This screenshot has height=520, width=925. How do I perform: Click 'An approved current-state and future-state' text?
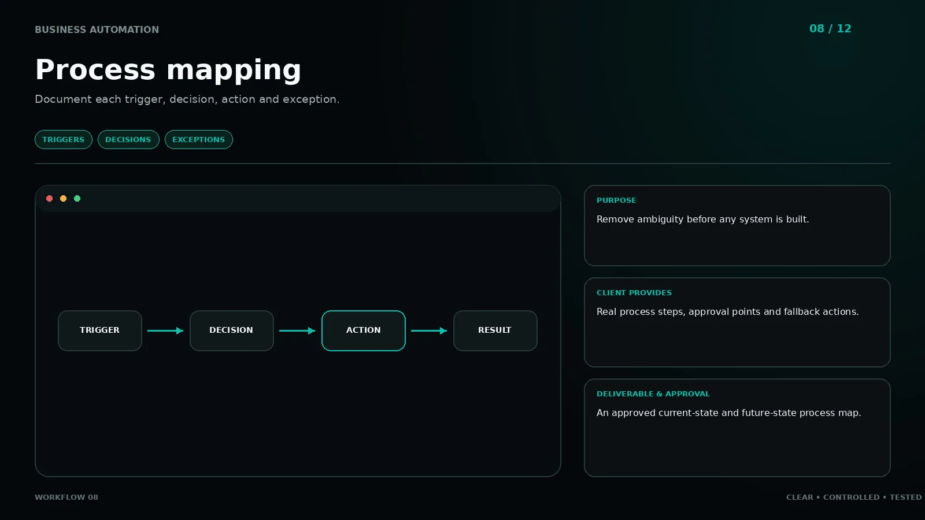click(697, 413)
